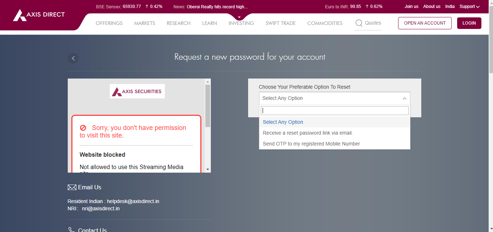Open the Offerings menu

point(109,23)
